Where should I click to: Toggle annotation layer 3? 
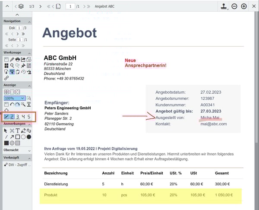tap(18, 117)
